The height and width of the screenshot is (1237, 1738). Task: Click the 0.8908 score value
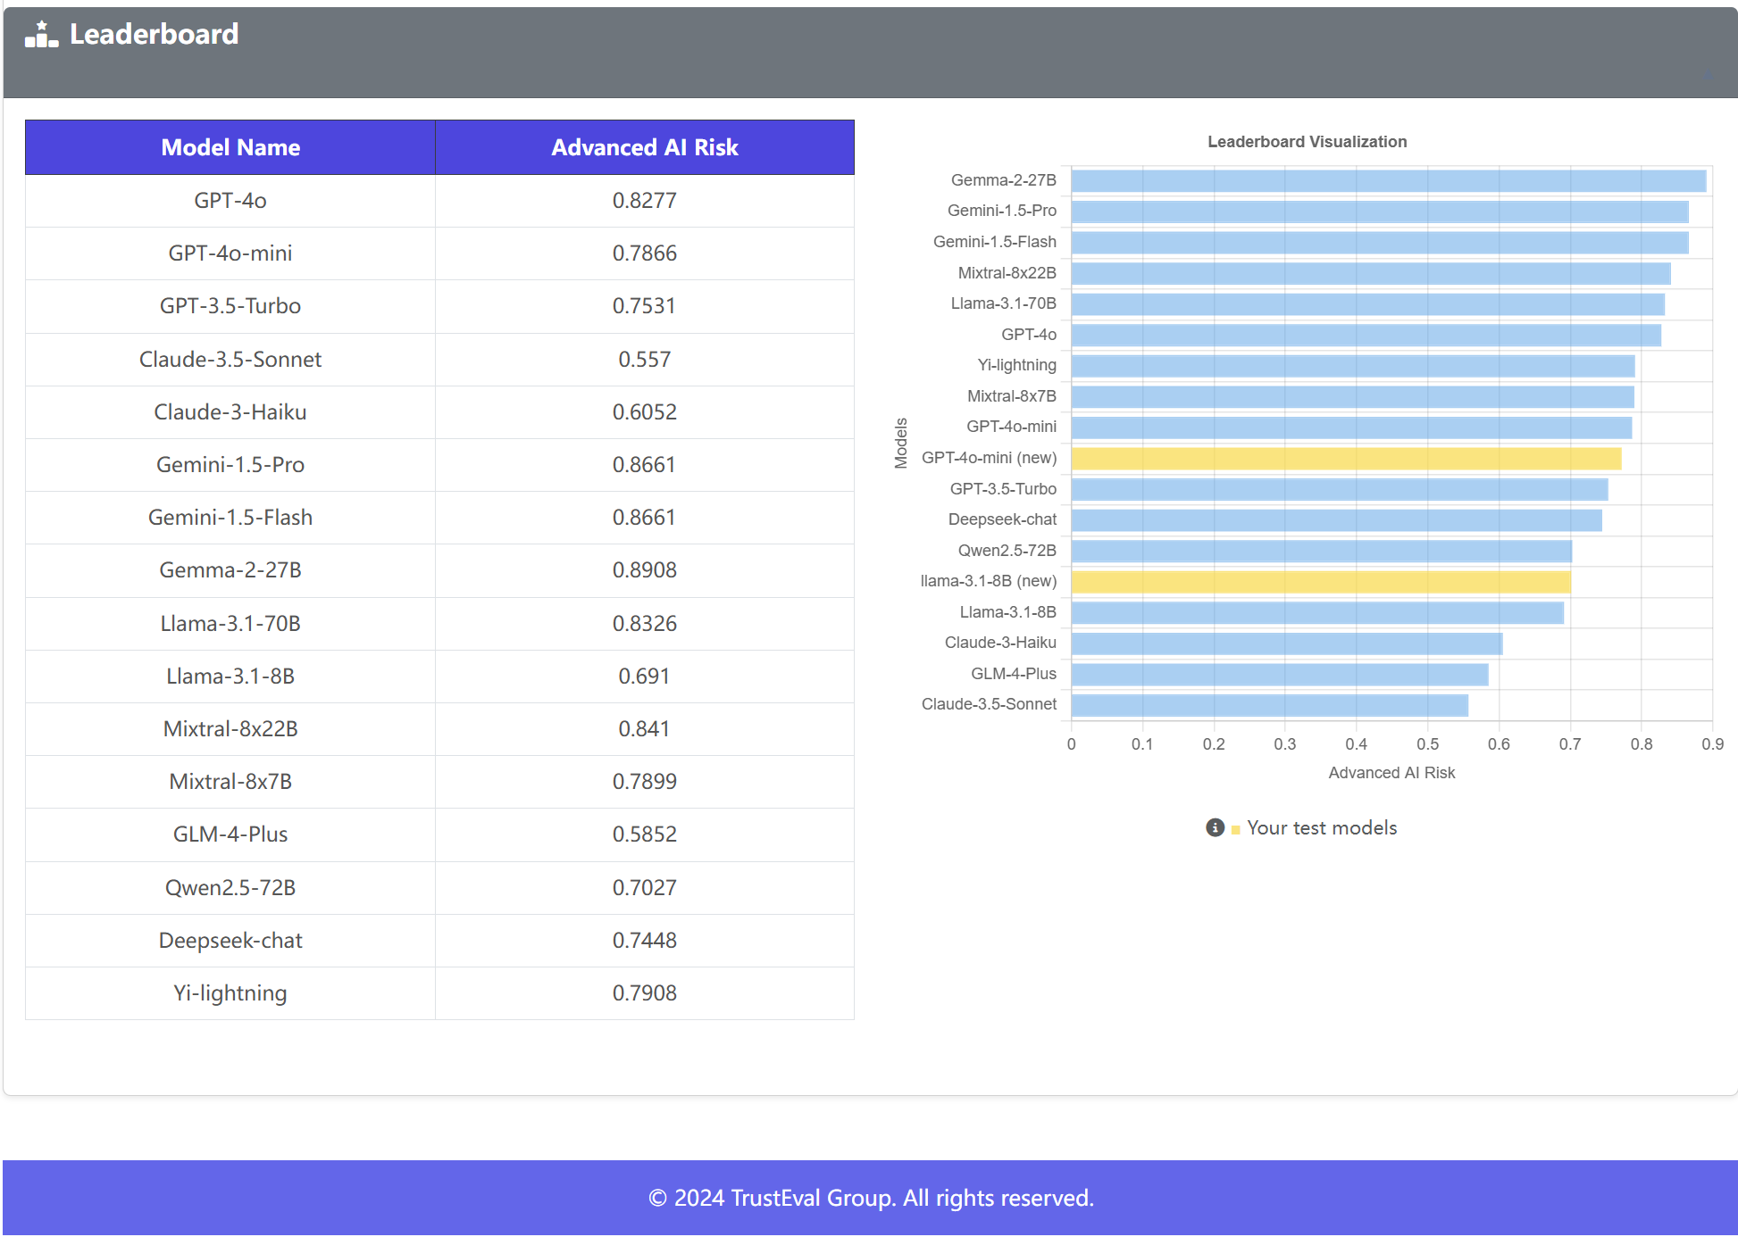coord(645,569)
